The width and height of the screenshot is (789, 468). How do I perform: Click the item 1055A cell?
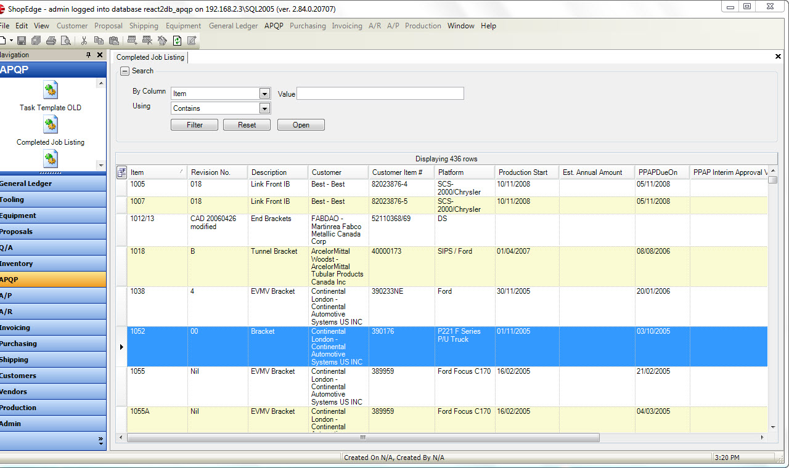click(x=157, y=419)
